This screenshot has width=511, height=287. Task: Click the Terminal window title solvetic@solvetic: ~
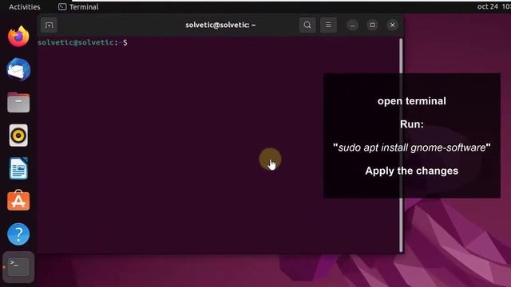click(220, 25)
